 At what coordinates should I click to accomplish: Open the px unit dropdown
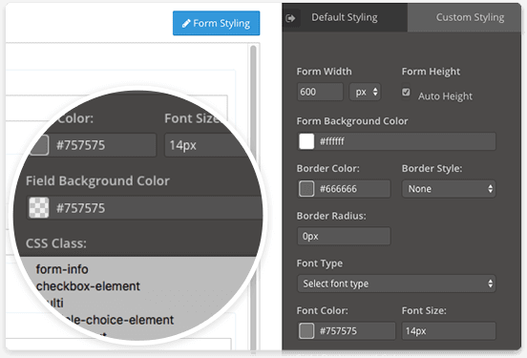click(365, 92)
